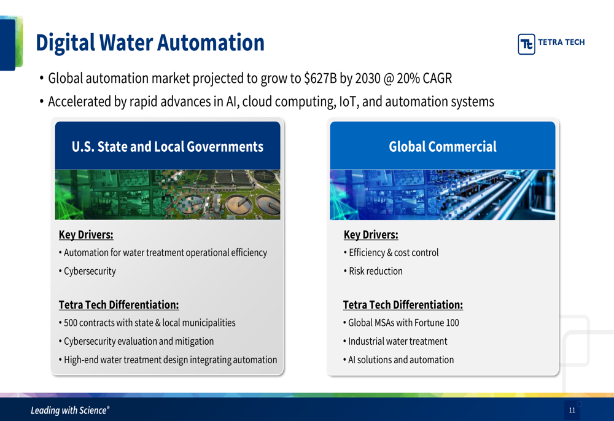This screenshot has width=614, height=421.
Task: Click the water treatment plant aerial image
Action: 168,195
